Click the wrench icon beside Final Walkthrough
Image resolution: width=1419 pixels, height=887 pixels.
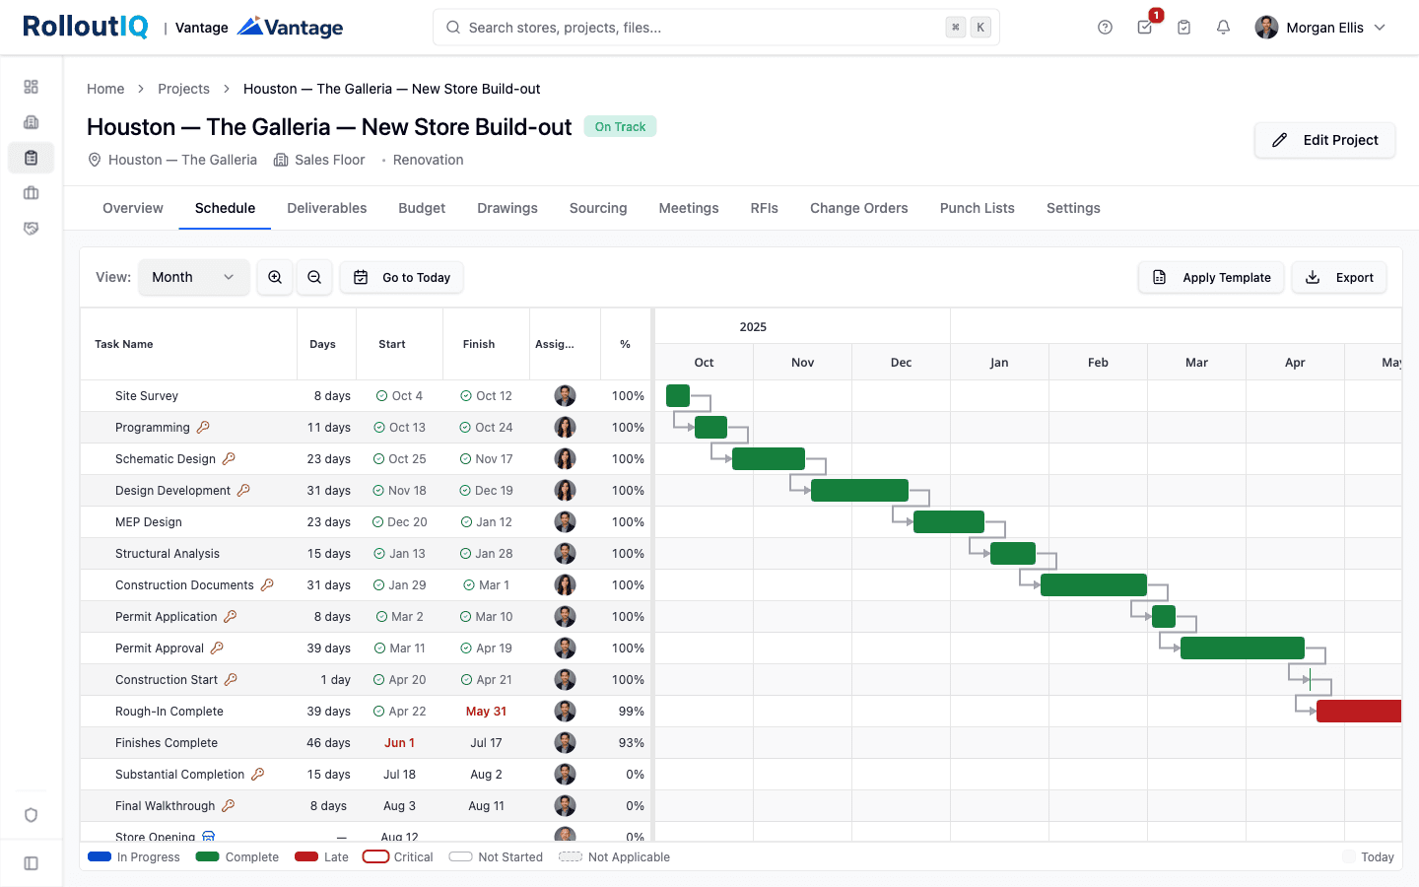tap(228, 806)
